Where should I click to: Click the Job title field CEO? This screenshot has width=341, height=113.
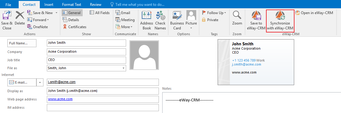(x=86, y=60)
